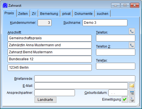Click the Einwilligung label text

coord(111,99)
